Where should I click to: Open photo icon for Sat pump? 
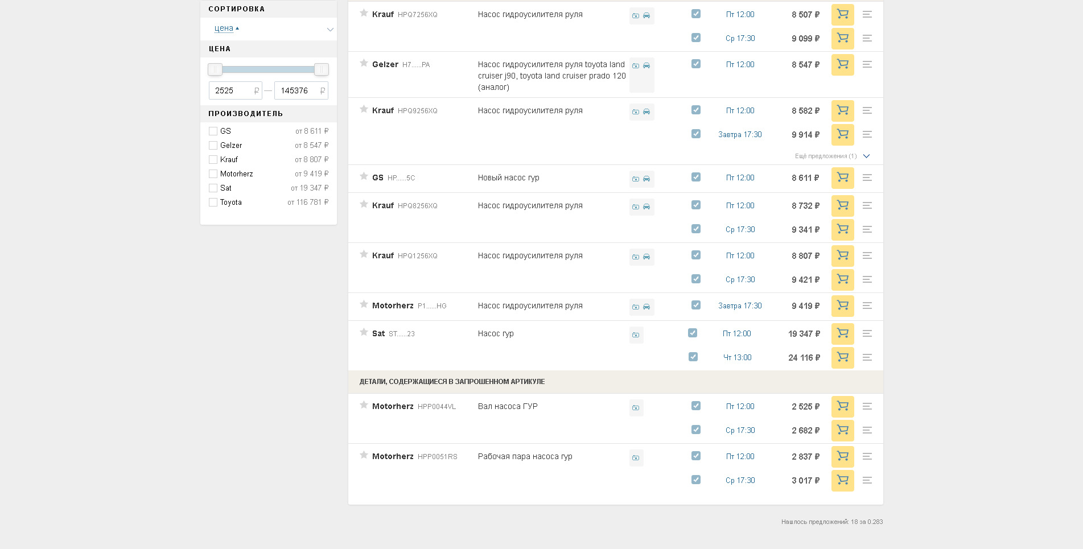coord(636,335)
